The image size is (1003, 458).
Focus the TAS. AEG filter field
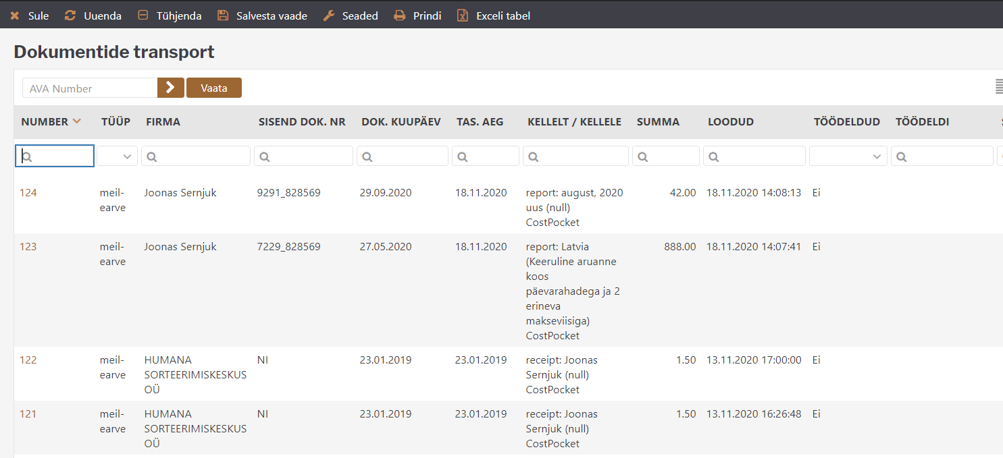point(486,156)
